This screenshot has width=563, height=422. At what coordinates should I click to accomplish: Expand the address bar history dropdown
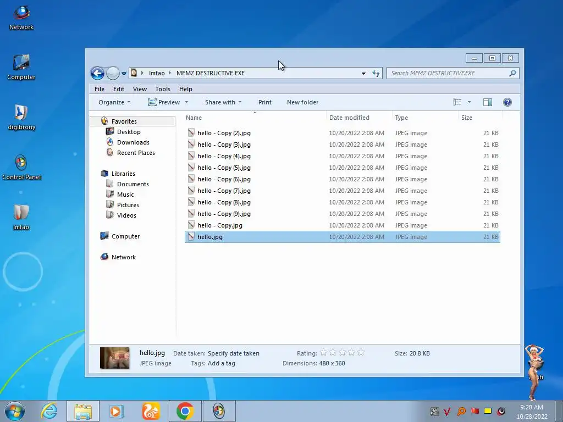coord(363,73)
